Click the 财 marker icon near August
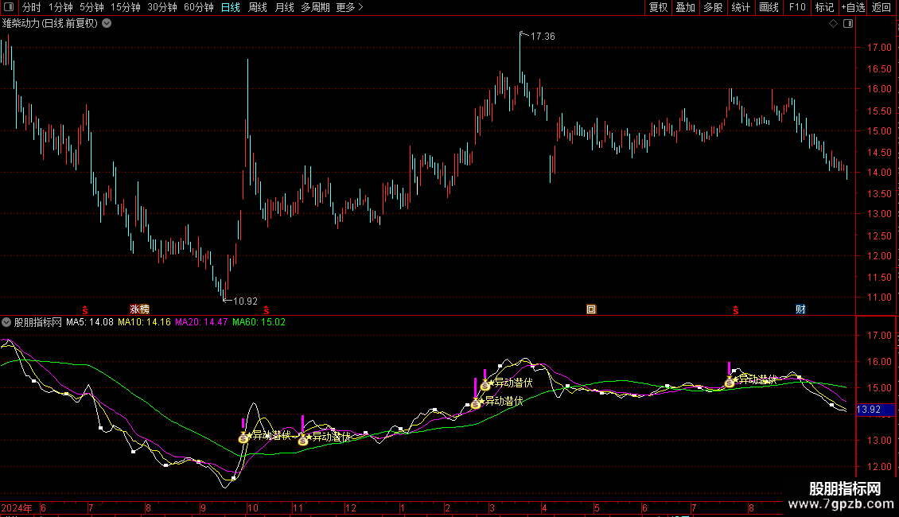This screenshot has width=899, height=517. (800, 309)
